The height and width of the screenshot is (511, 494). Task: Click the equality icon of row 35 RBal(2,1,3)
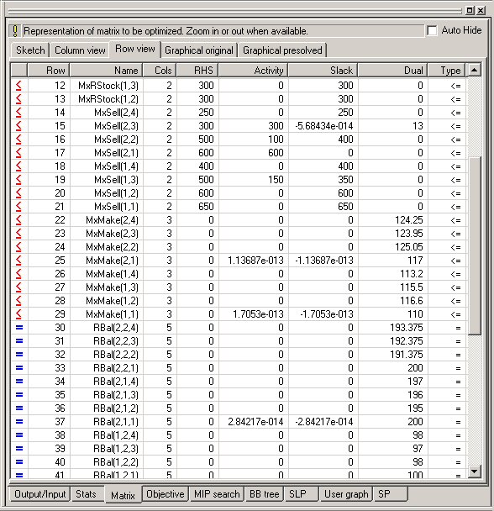click(19, 395)
